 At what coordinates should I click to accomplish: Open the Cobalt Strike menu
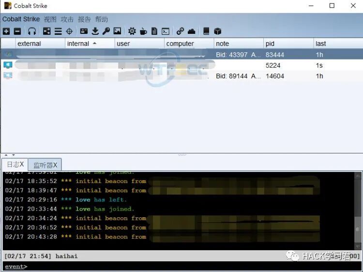pos(21,19)
